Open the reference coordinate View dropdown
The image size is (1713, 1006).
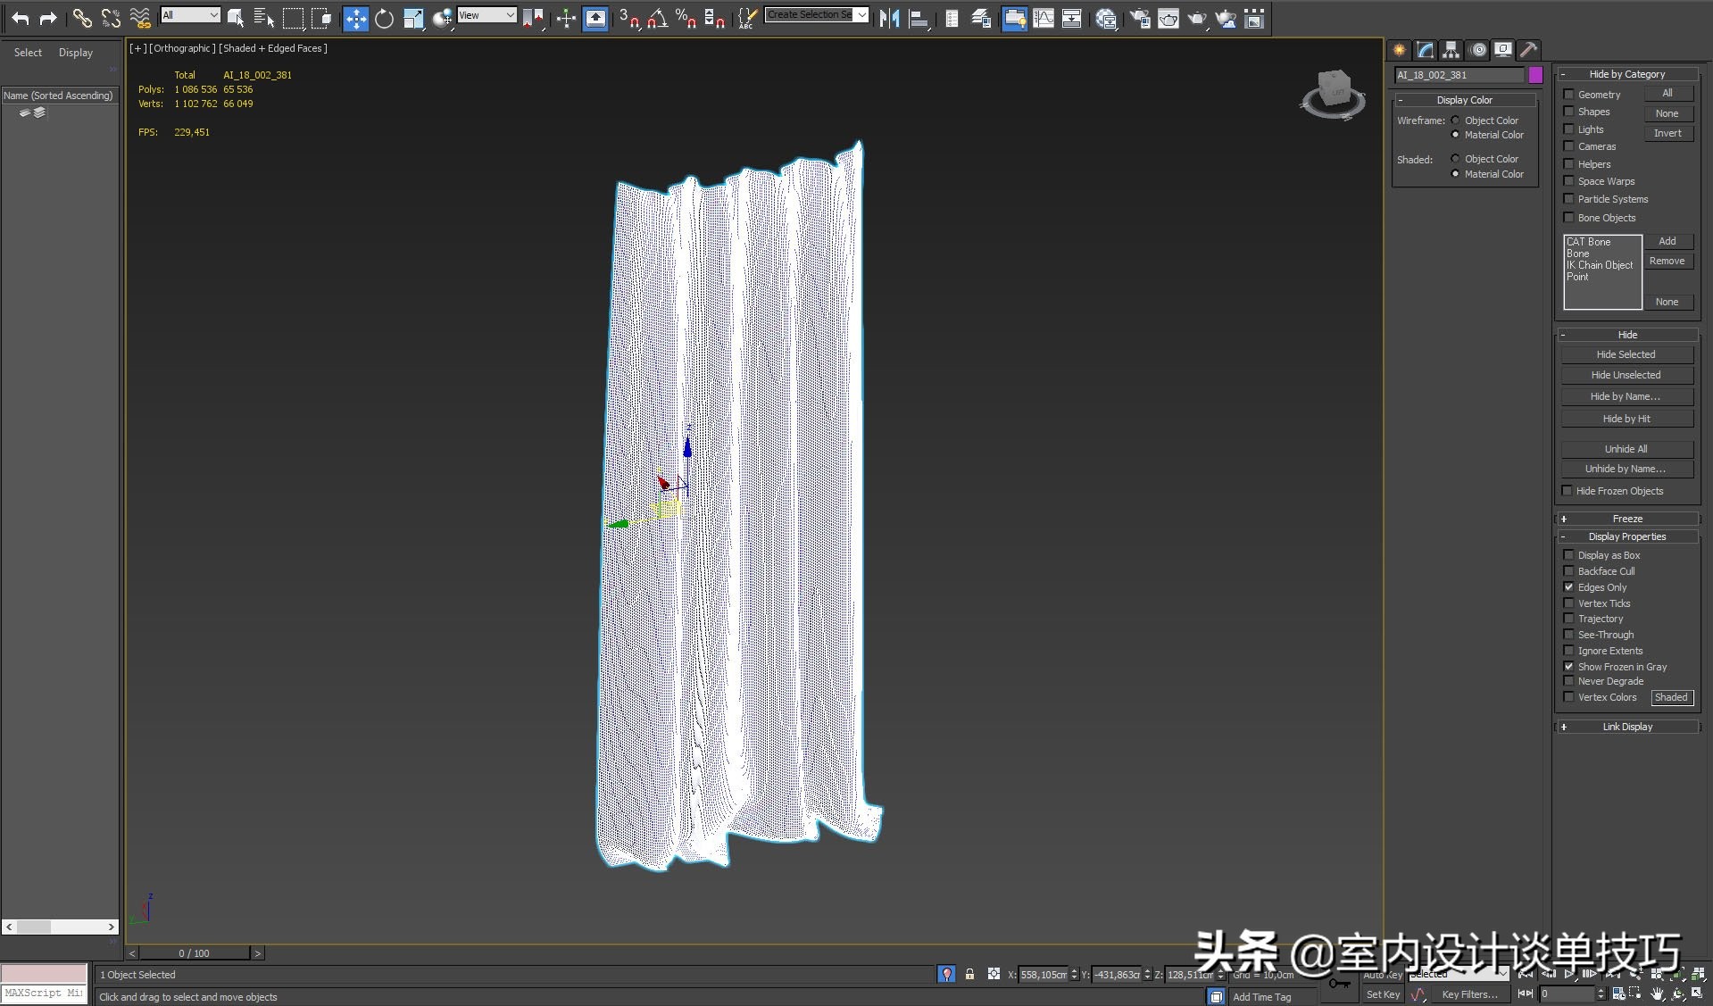coord(486,15)
